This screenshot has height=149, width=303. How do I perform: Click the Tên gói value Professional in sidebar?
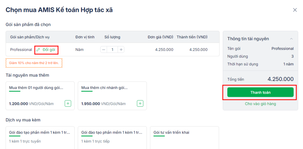click(283, 49)
